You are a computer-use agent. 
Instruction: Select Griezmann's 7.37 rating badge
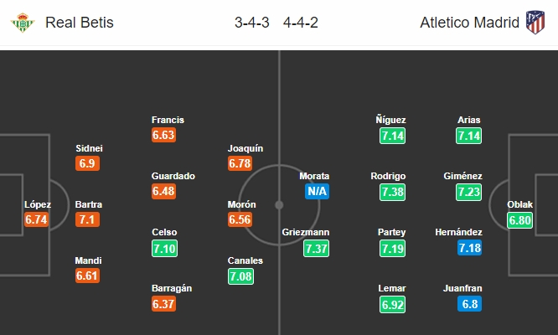pos(314,249)
